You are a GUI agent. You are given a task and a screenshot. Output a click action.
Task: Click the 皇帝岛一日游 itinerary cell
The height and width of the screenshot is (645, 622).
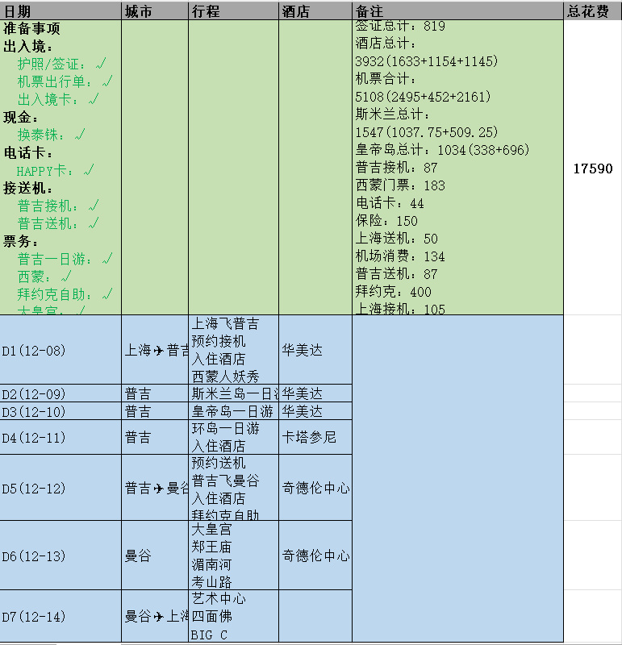pyautogui.click(x=233, y=411)
